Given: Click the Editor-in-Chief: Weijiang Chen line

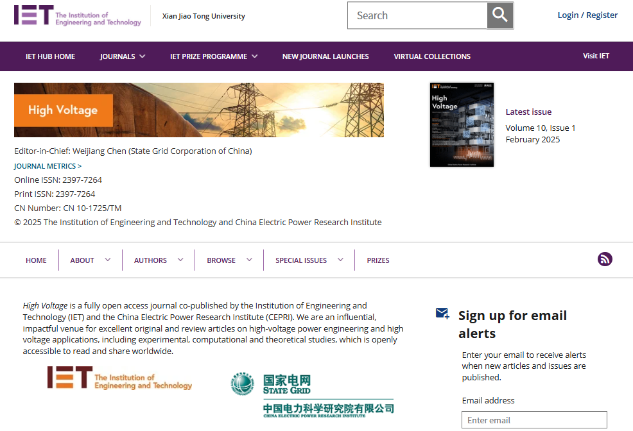Looking at the screenshot, I should pyautogui.click(x=133, y=151).
